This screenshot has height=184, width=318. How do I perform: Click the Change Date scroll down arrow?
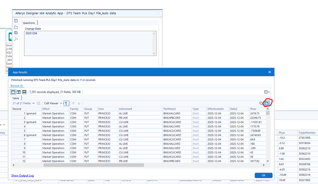pyautogui.click(x=154, y=53)
